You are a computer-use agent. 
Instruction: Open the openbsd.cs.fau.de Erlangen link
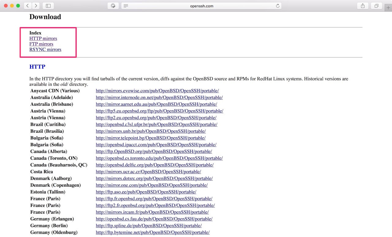[154, 219]
